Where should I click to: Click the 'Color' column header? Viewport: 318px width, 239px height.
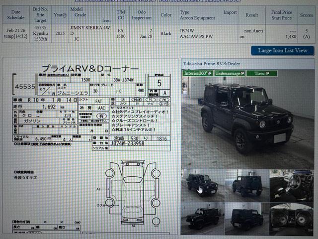(166, 15)
